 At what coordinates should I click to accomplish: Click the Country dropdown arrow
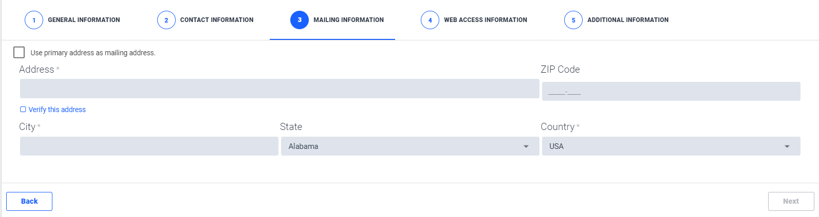coord(787,147)
